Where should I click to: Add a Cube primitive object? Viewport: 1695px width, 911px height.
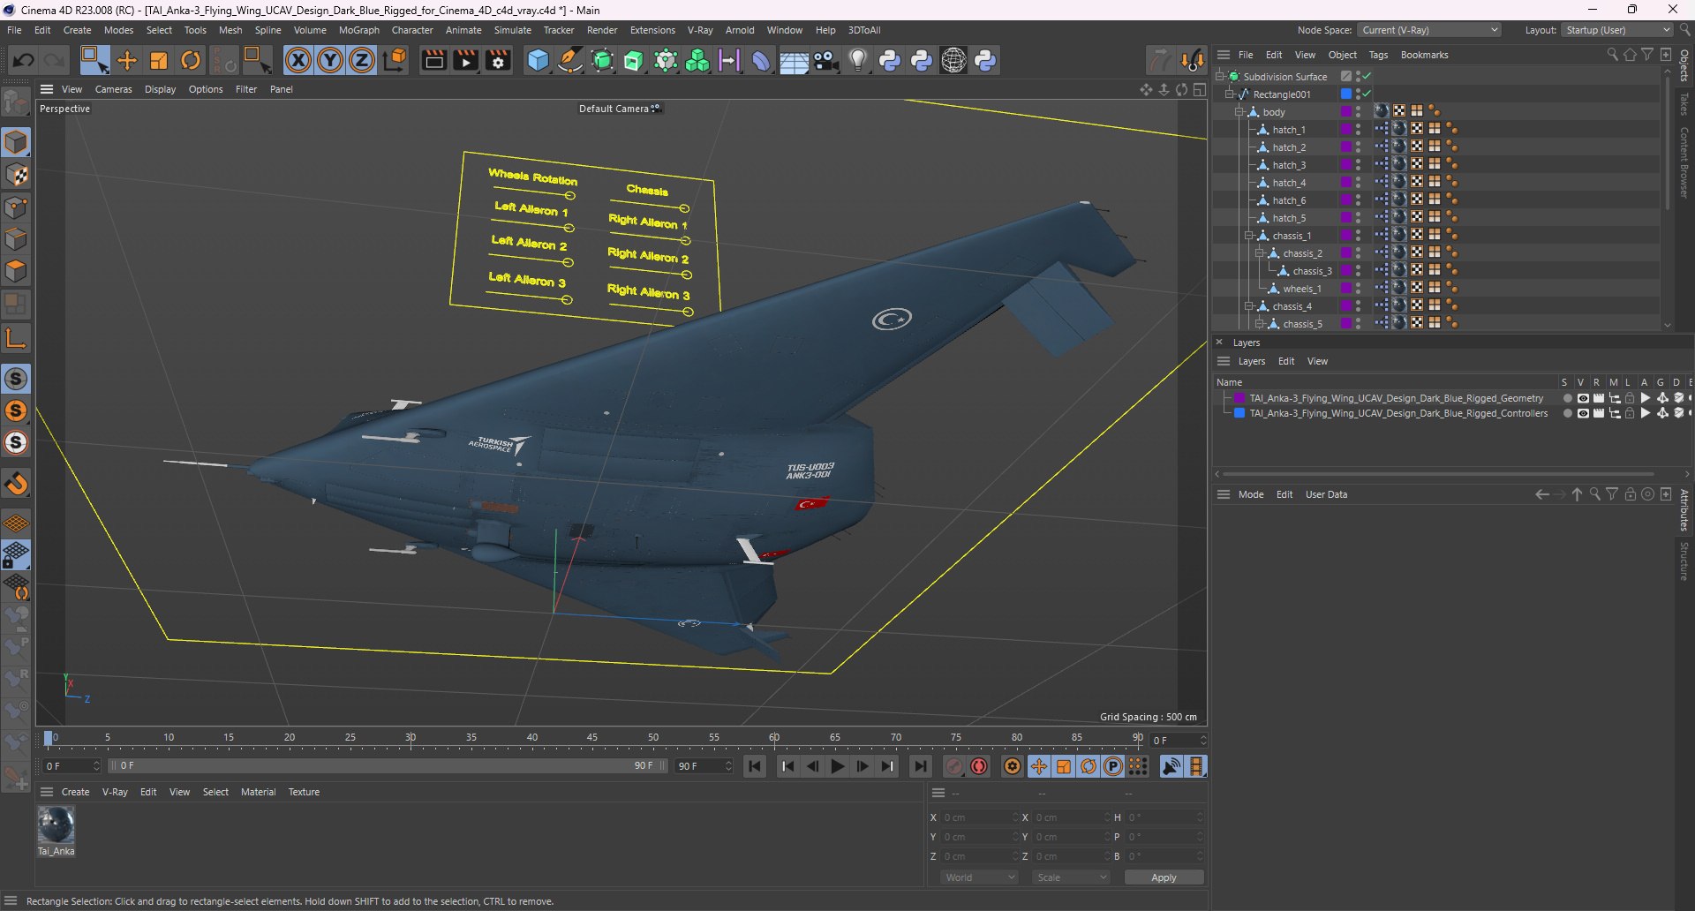tap(538, 60)
